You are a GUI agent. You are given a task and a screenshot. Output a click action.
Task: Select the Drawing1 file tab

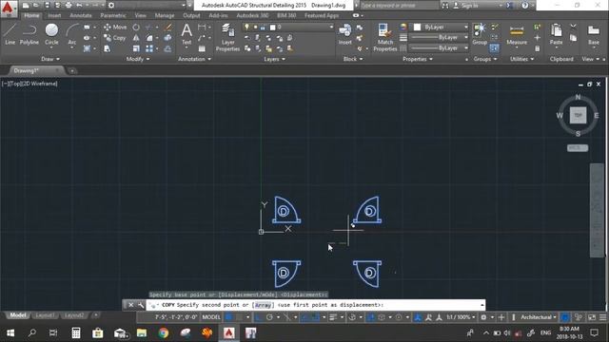pos(36,70)
